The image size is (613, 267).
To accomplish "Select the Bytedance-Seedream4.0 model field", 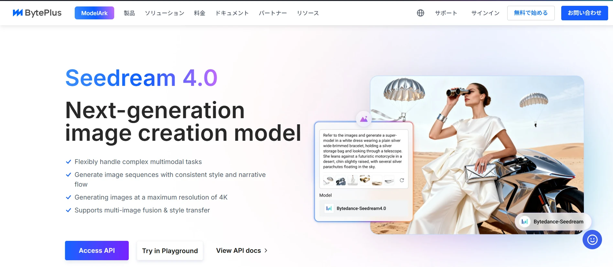I will coord(364,208).
